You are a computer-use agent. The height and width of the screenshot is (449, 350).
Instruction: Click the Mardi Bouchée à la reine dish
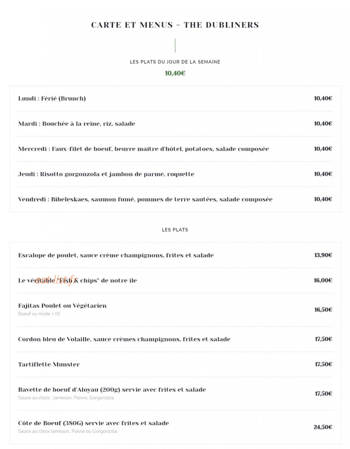76,124
